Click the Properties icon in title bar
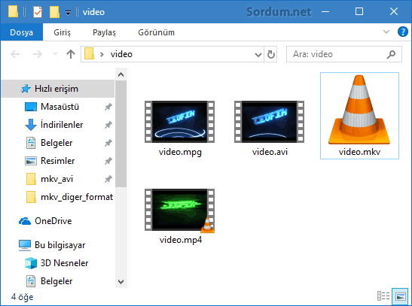 click(38, 12)
